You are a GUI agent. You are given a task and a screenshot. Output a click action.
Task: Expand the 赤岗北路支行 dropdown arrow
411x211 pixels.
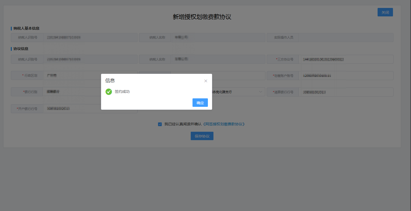[260, 92]
